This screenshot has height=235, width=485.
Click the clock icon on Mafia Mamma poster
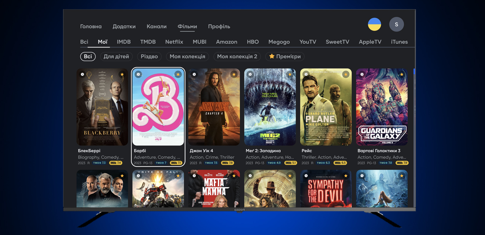pos(194,176)
